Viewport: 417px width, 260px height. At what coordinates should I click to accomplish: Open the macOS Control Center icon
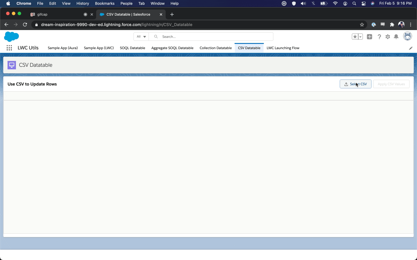pos(364,3)
